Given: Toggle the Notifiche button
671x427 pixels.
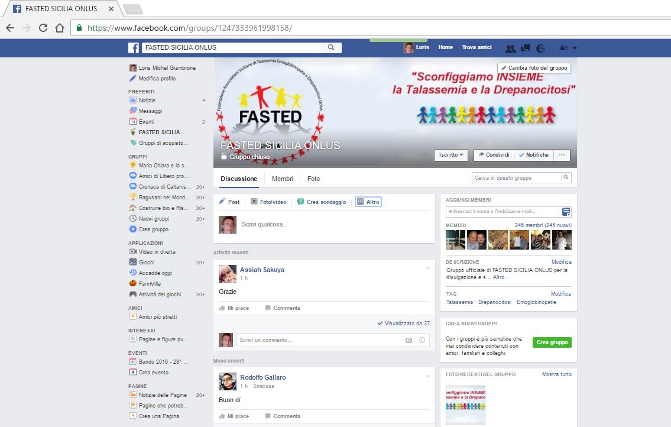Looking at the screenshot, I should pos(534,154).
